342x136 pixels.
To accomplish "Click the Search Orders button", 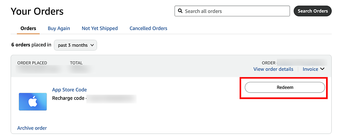I will click(x=313, y=11).
